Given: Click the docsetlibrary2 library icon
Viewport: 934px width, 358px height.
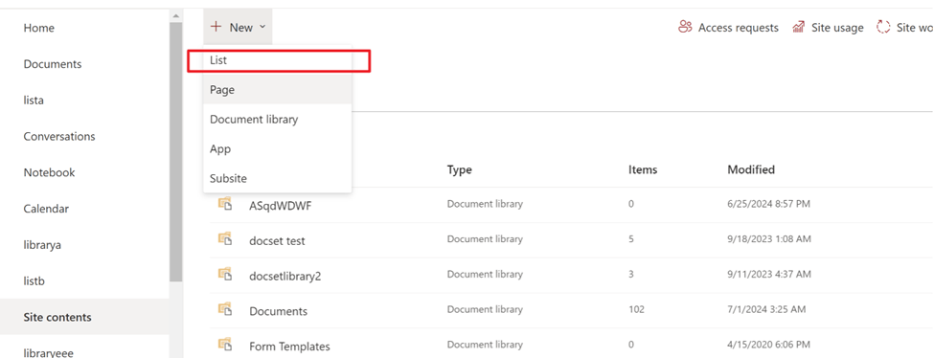Looking at the screenshot, I should click(224, 274).
